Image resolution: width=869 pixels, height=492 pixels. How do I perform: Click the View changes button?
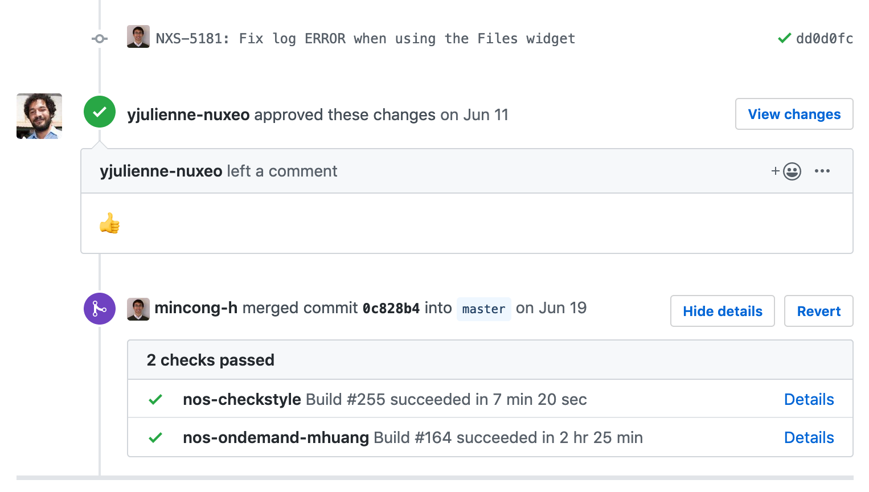(x=794, y=114)
